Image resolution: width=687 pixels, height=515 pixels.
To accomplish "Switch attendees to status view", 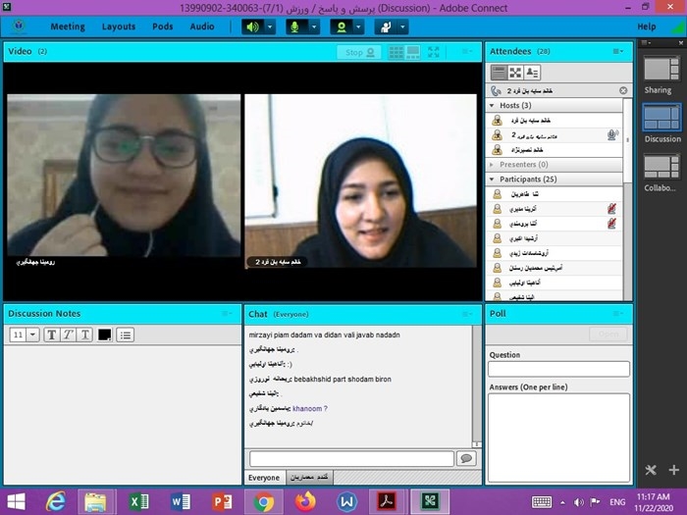I will click(532, 72).
